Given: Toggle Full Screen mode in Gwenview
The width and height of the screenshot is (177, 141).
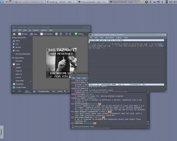Looking at the screenshot, I should click(46, 34).
